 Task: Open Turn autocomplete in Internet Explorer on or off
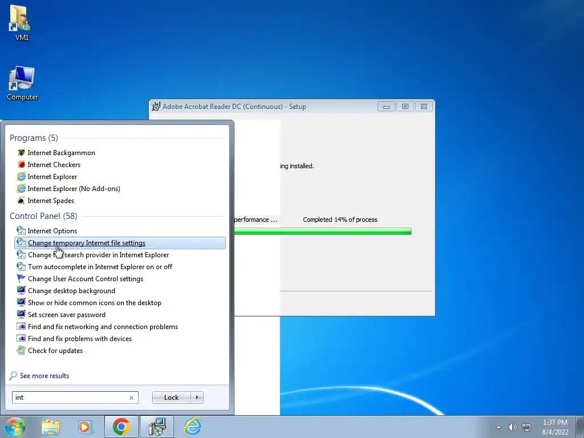100,267
